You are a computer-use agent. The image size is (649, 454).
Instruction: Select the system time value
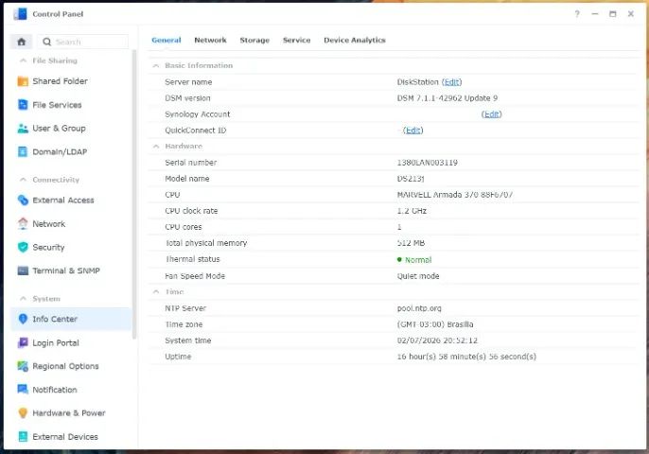[x=437, y=340]
